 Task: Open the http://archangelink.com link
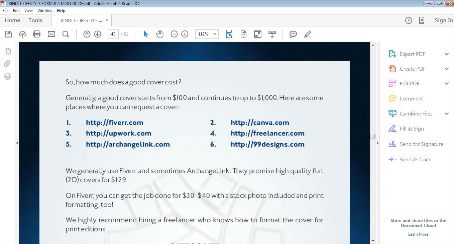(x=128, y=144)
